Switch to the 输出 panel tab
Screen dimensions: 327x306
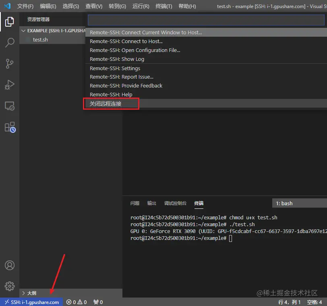[x=151, y=203]
